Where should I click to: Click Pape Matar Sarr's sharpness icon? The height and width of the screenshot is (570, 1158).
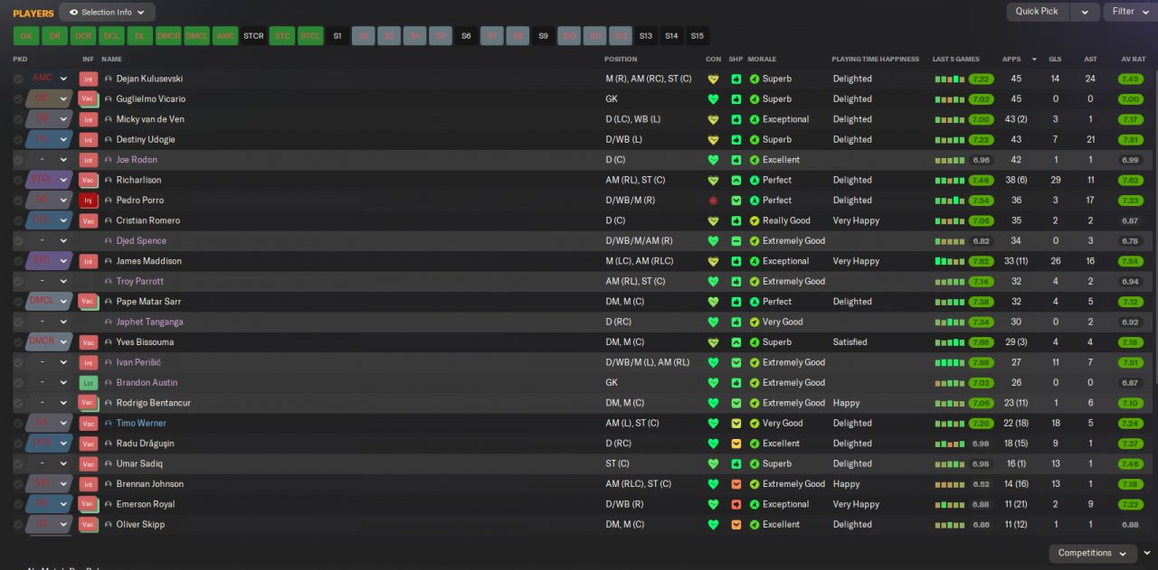736,302
